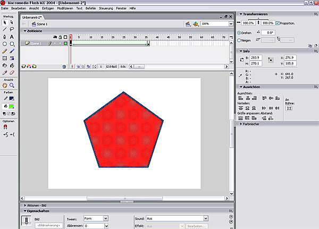319x229 pixels.
Task: Select the Hand tool
Action: [x=4, y=85]
